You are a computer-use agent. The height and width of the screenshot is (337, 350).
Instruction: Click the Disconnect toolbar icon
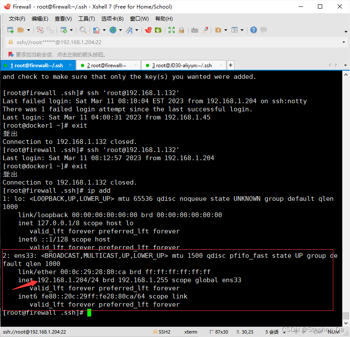click(x=40, y=30)
